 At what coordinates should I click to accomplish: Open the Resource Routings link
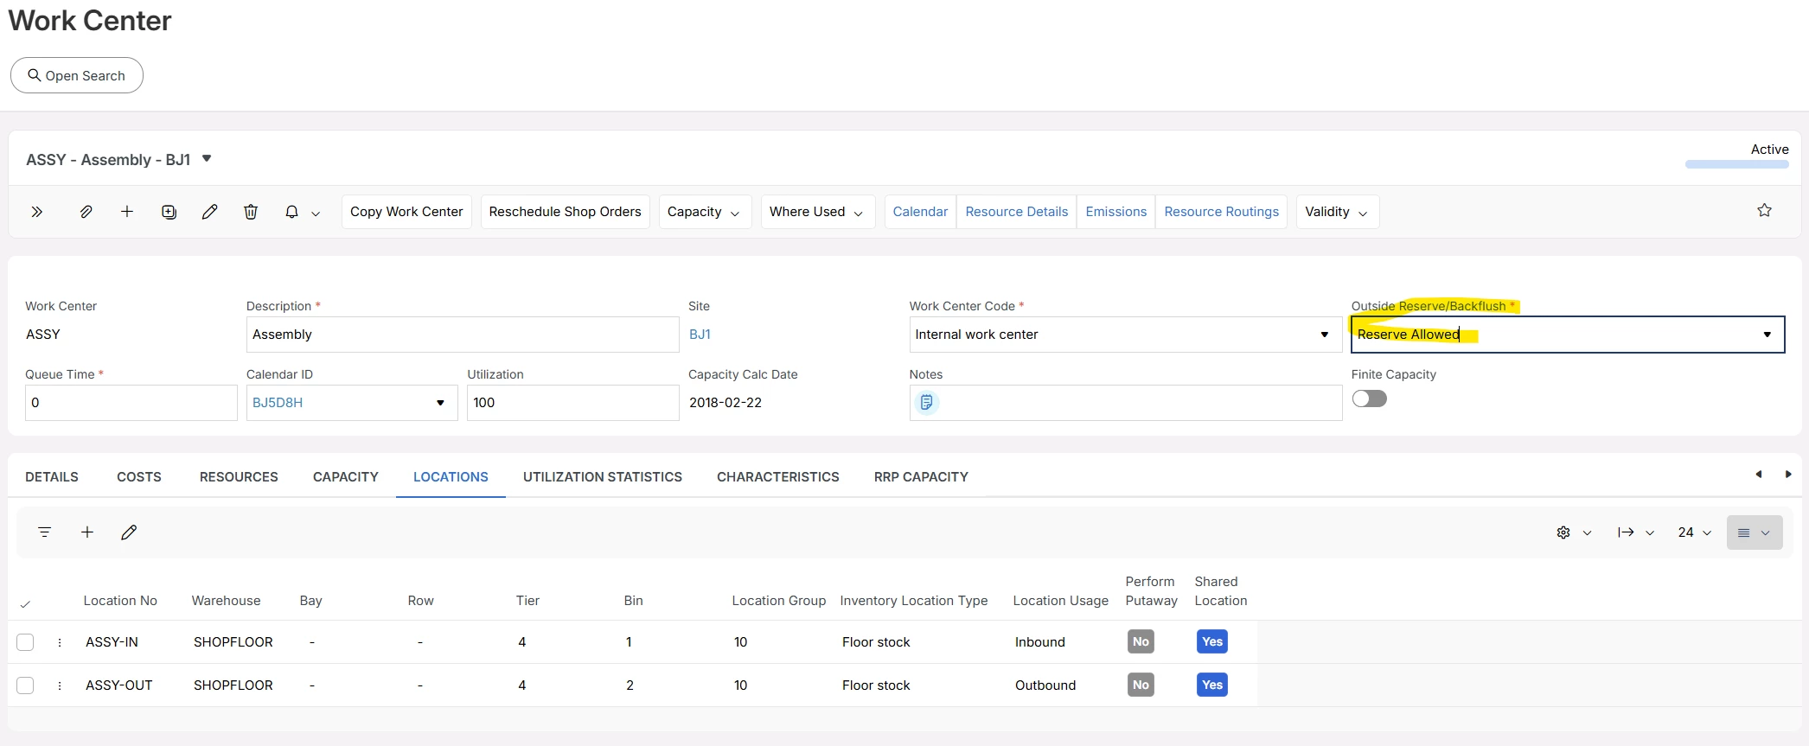(x=1222, y=212)
